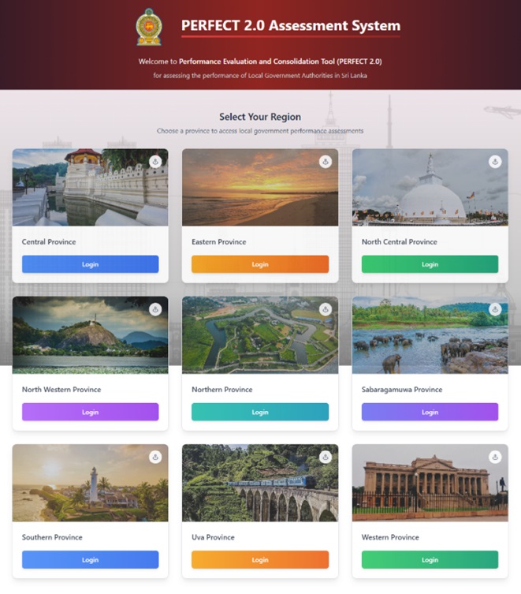Screen dimensions: 521x594
Task: Open the North Western Province login
Action: click(90, 412)
